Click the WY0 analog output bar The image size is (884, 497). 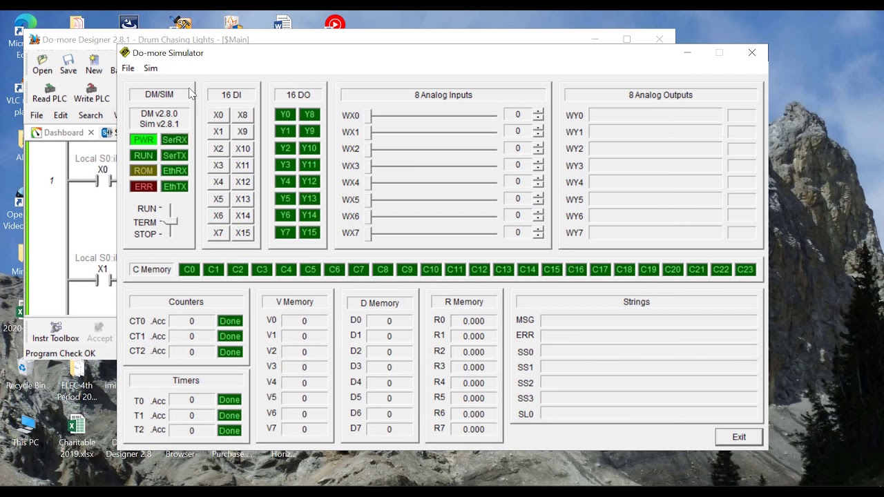(655, 115)
